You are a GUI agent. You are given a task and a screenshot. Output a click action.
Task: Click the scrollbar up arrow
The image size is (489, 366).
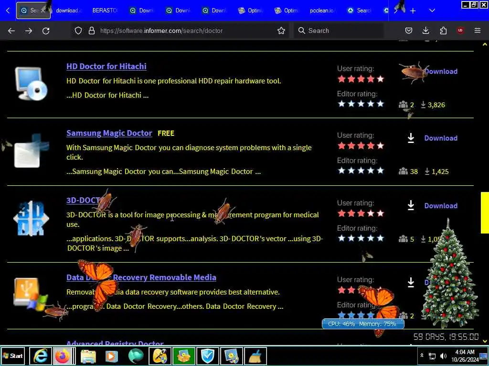coord(485,44)
